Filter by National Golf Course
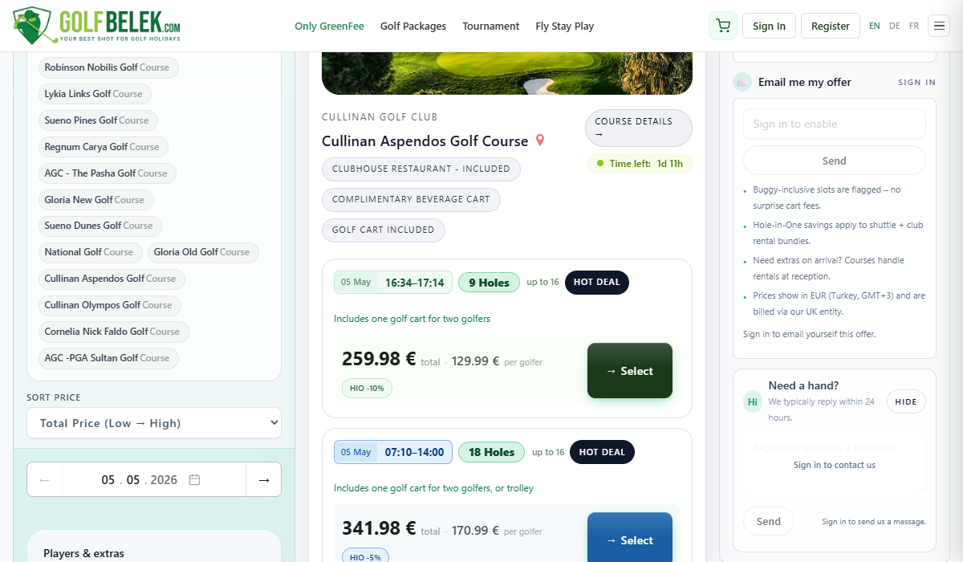Viewport: 963px width, 562px height. [91, 252]
